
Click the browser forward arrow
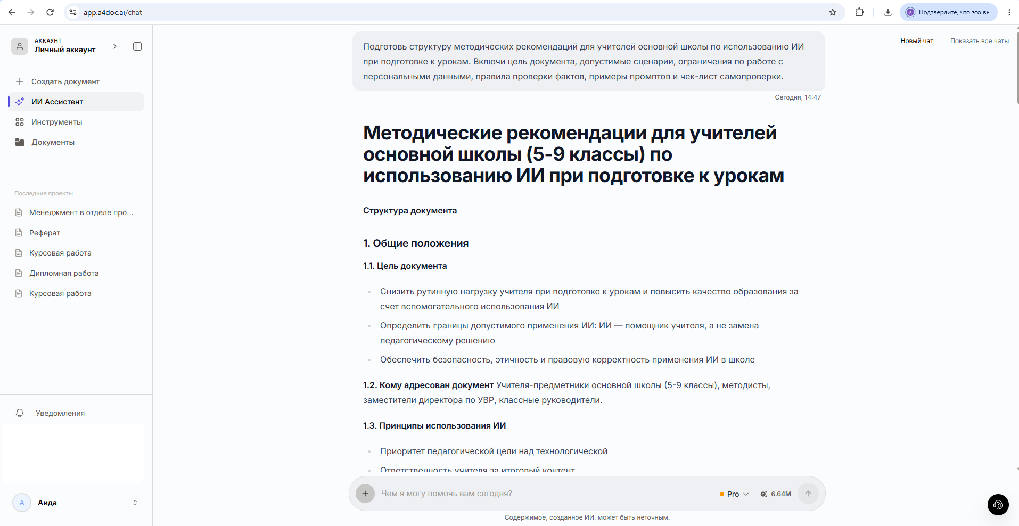pyautogui.click(x=31, y=12)
